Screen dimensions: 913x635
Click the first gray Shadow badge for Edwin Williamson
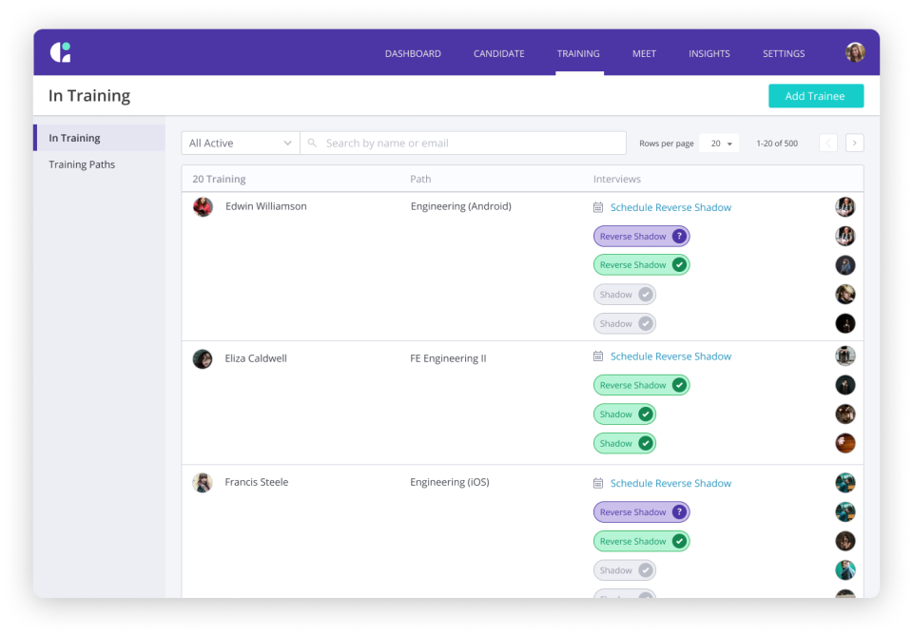pyautogui.click(x=625, y=295)
